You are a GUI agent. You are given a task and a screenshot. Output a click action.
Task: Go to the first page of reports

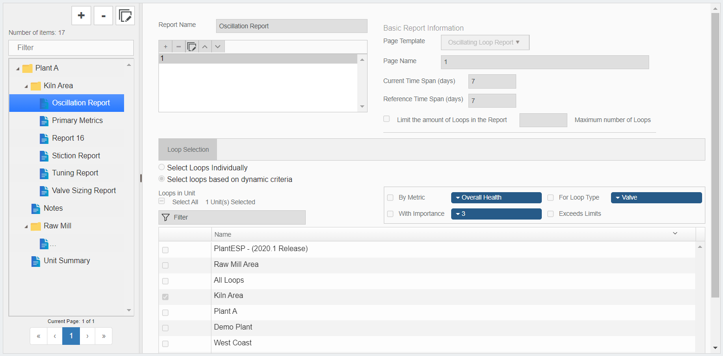[39, 336]
